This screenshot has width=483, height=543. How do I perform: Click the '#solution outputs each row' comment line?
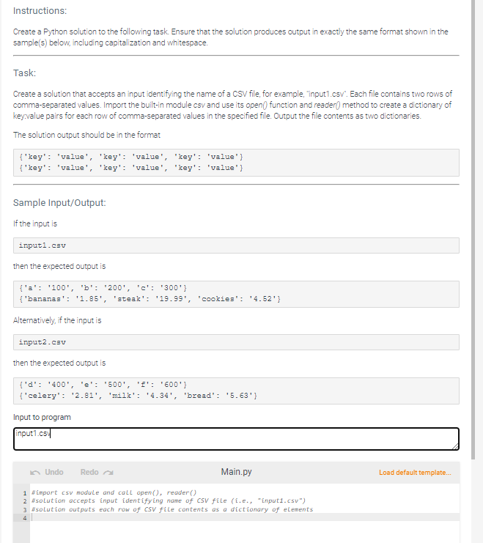coord(172,509)
